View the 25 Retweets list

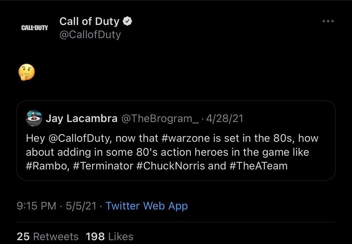click(48, 237)
